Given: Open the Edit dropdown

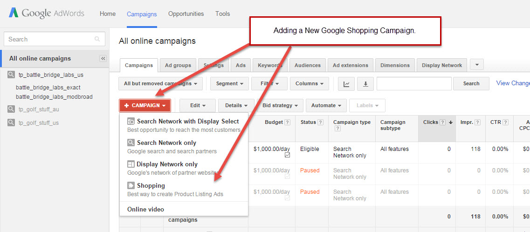Looking at the screenshot, I should coord(198,105).
